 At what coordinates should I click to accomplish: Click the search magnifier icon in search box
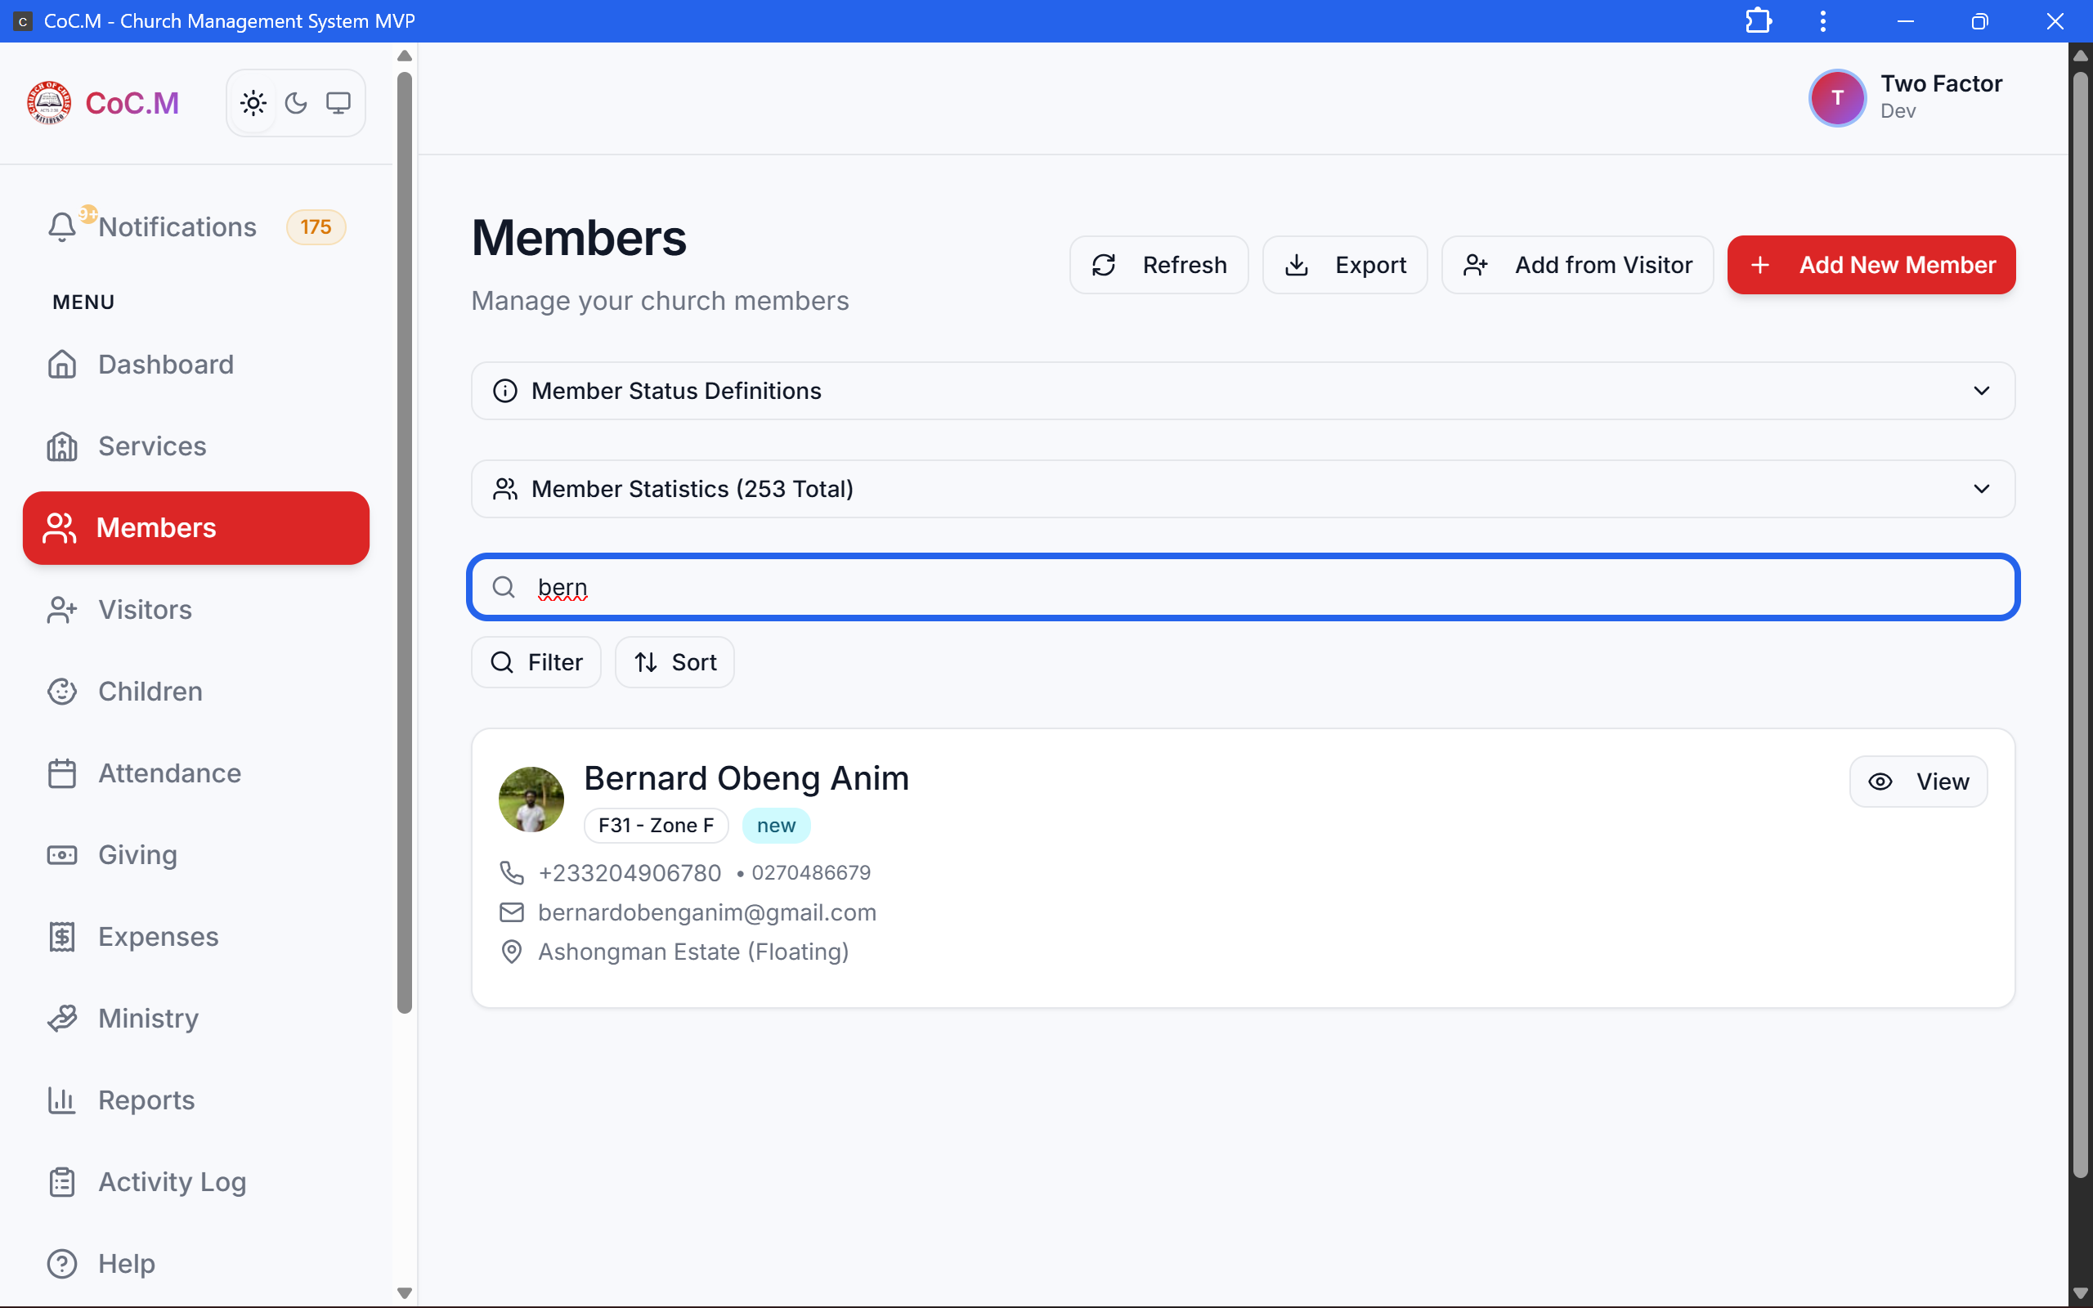tap(504, 588)
